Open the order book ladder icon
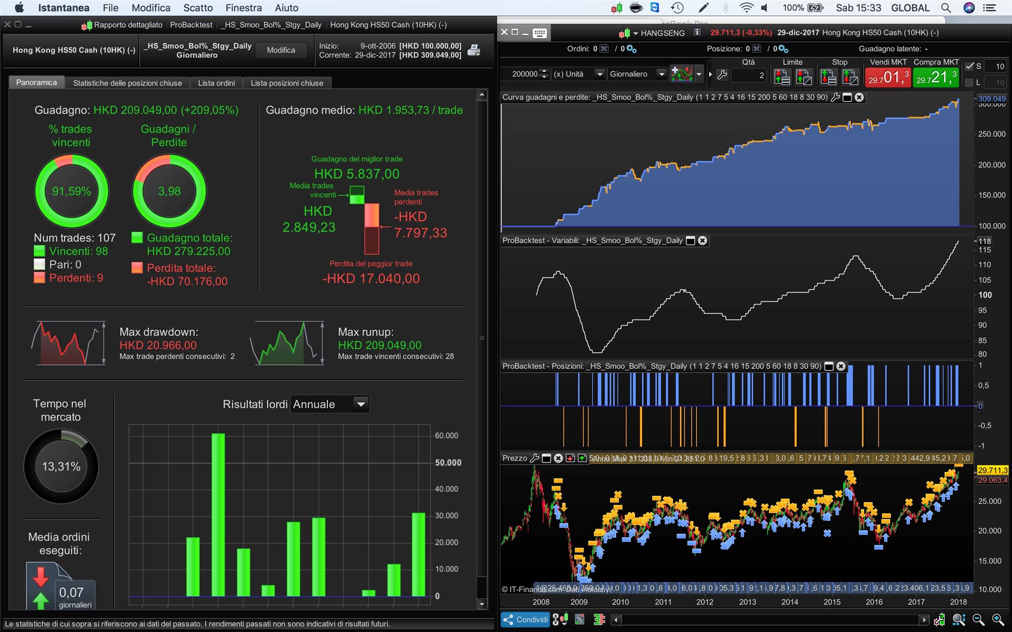The width and height of the screenshot is (1012, 632). pyautogui.click(x=599, y=620)
